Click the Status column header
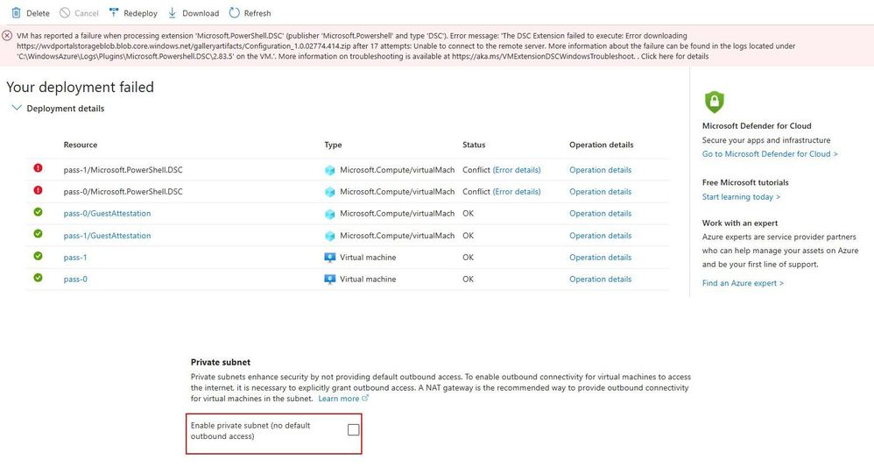Viewport: 874px width, 467px height. coord(474,145)
